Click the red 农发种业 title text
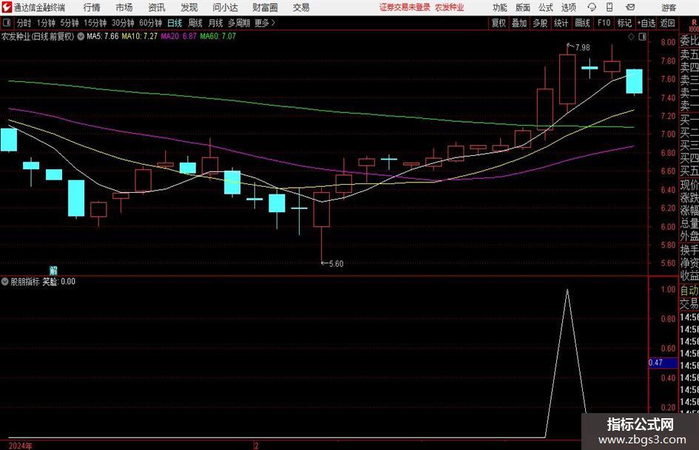Image resolution: width=699 pixels, height=450 pixels. click(x=450, y=7)
